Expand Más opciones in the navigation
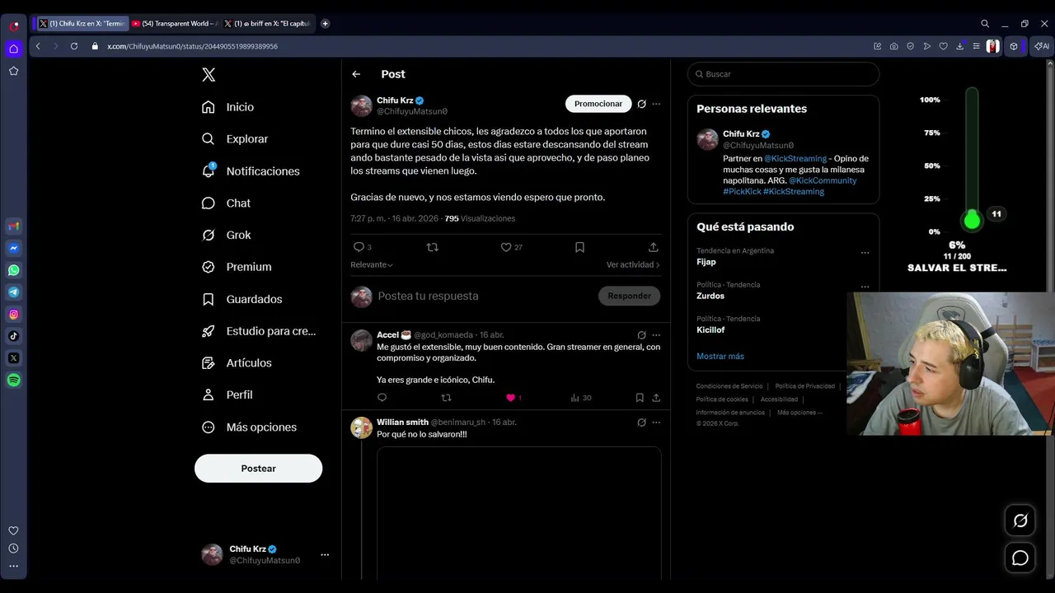Screen dimensions: 1055x593 pyautogui.click(x=249, y=427)
